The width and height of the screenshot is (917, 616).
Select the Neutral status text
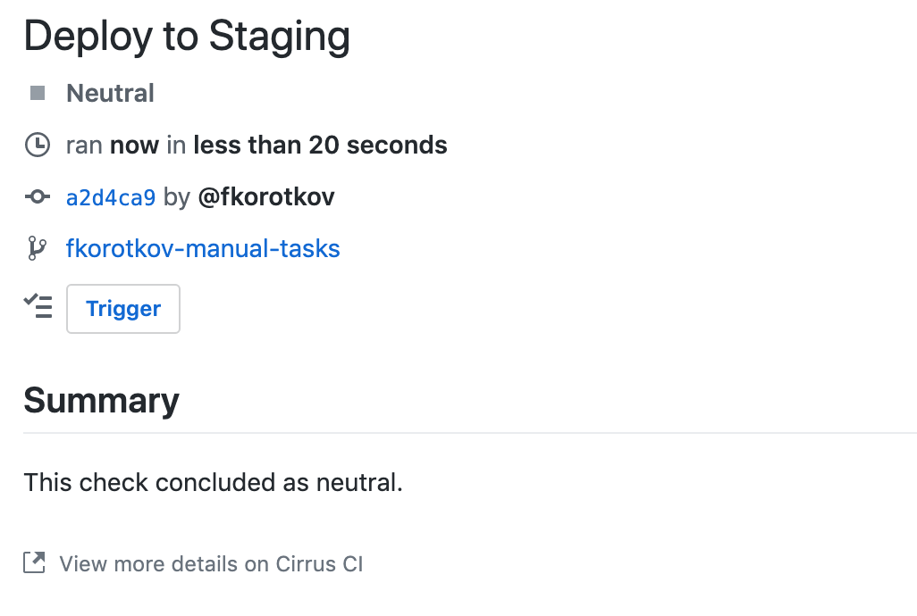coord(110,92)
